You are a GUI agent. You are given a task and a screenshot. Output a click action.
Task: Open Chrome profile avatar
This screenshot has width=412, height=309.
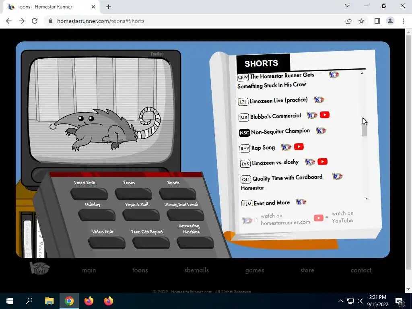[x=390, y=21]
